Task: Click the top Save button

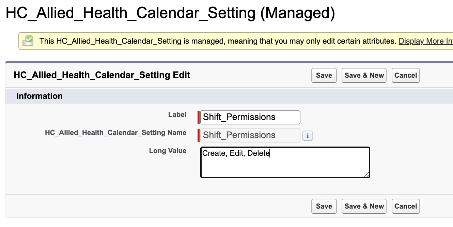Action: (324, 75)
